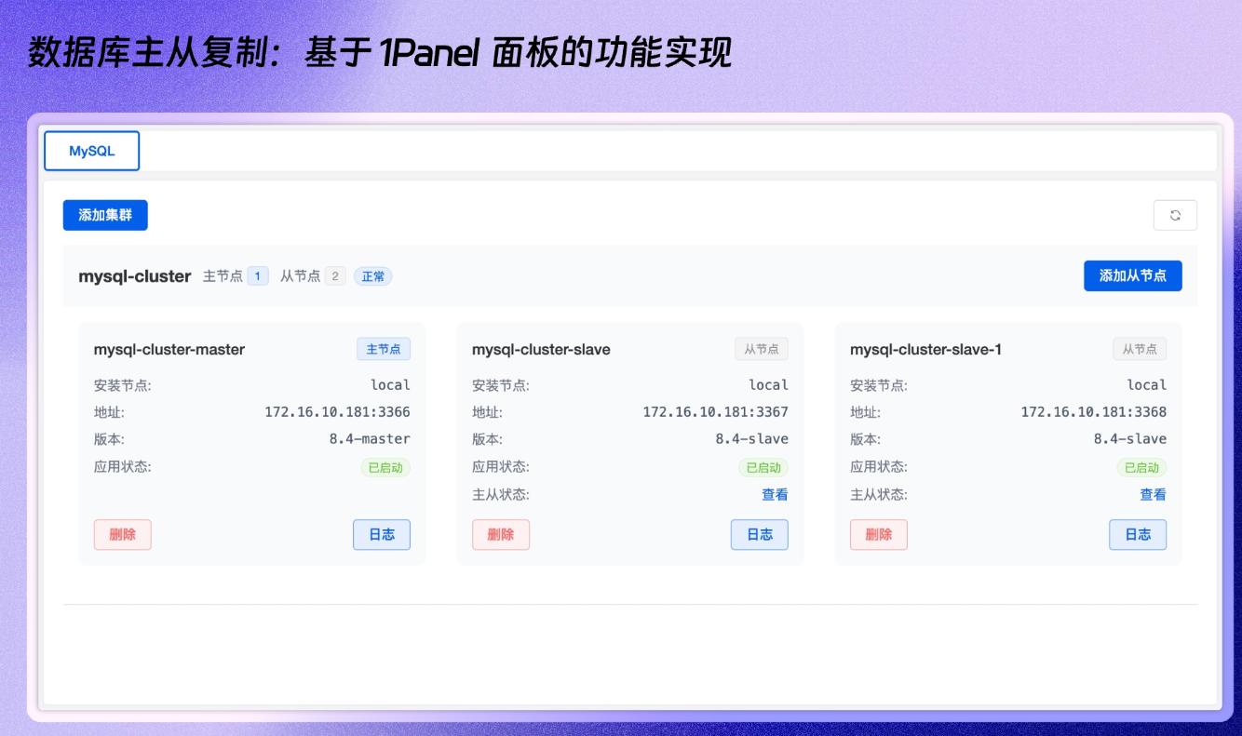Viewport: 1242px width, 736px height.
Task: Click the 添加集群 button
Action: coord(105,215)
